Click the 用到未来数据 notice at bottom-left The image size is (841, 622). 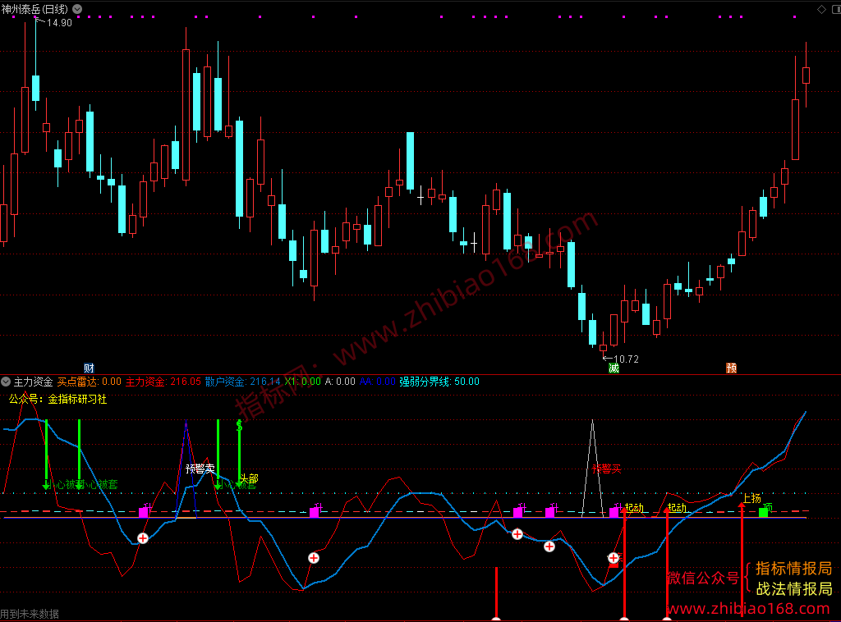pos(30,614)
